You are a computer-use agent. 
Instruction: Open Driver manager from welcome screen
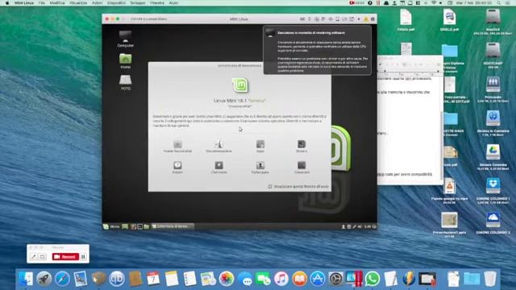[302, 147]
